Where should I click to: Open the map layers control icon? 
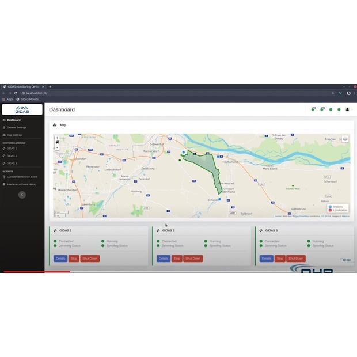pyautogui.click(x=345, y=139)
